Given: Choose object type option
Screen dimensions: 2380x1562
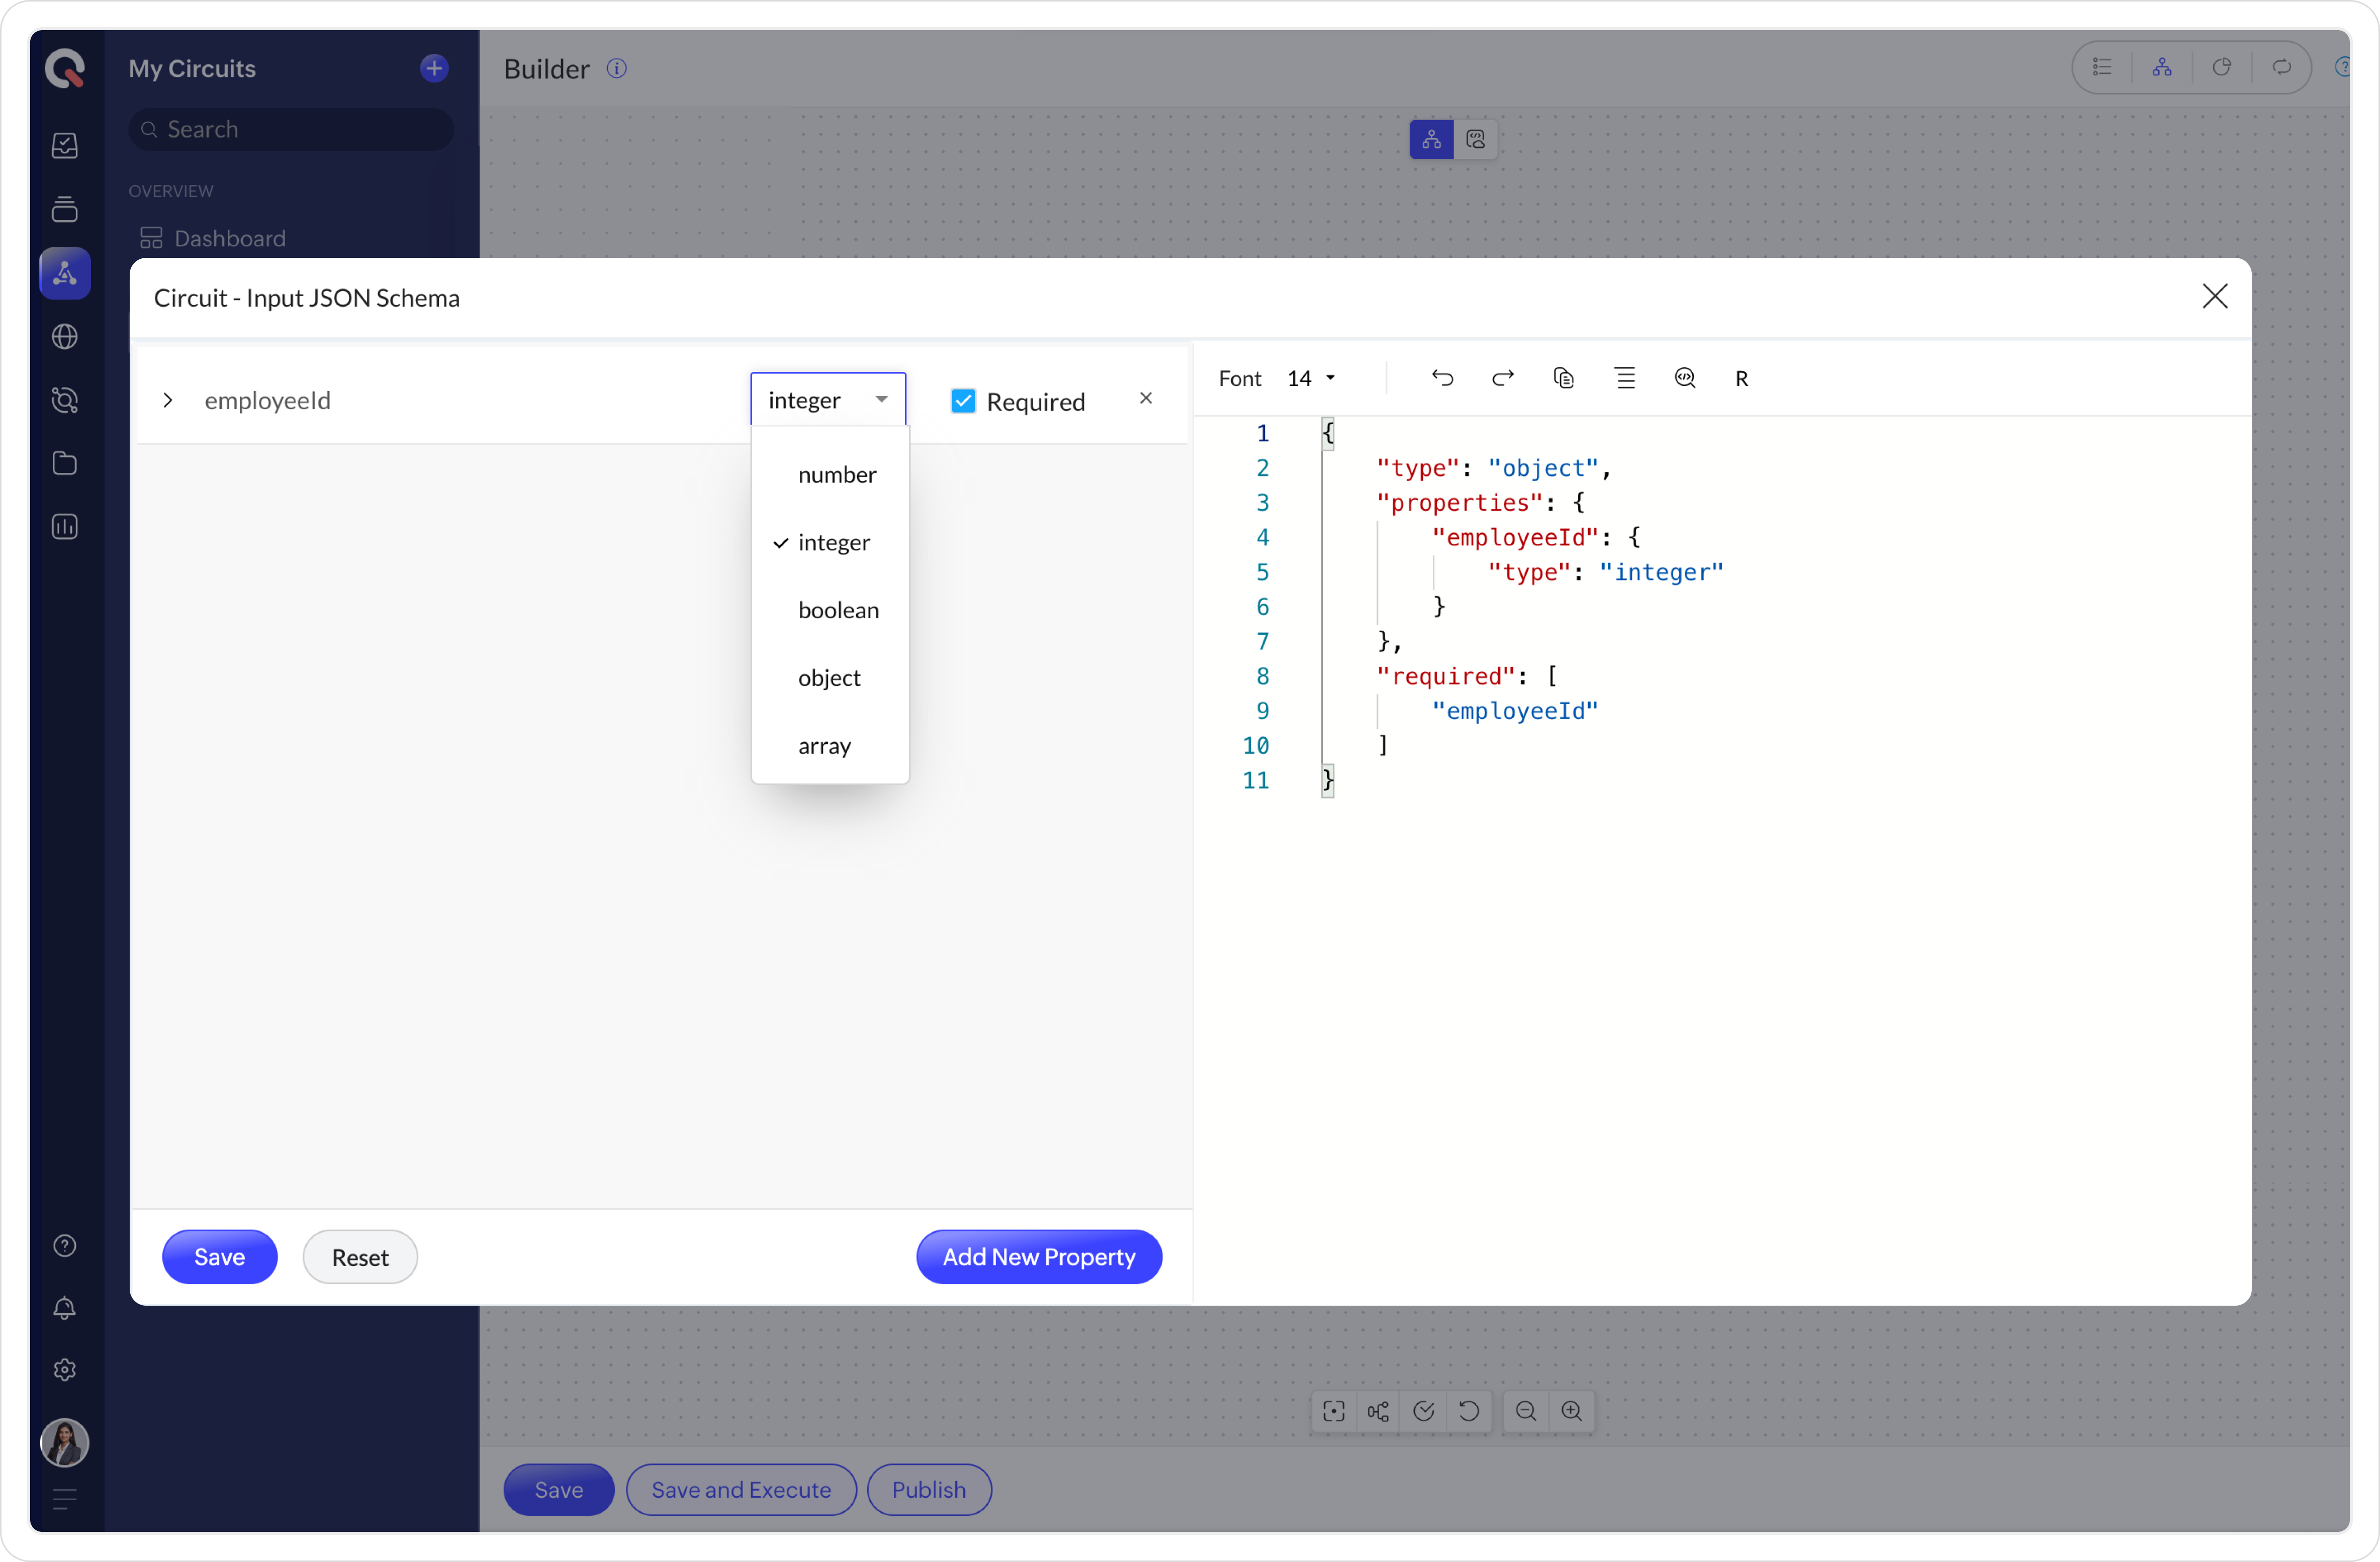Looking at the screenshot, I should pyautogui.click(x=828, y=677).
